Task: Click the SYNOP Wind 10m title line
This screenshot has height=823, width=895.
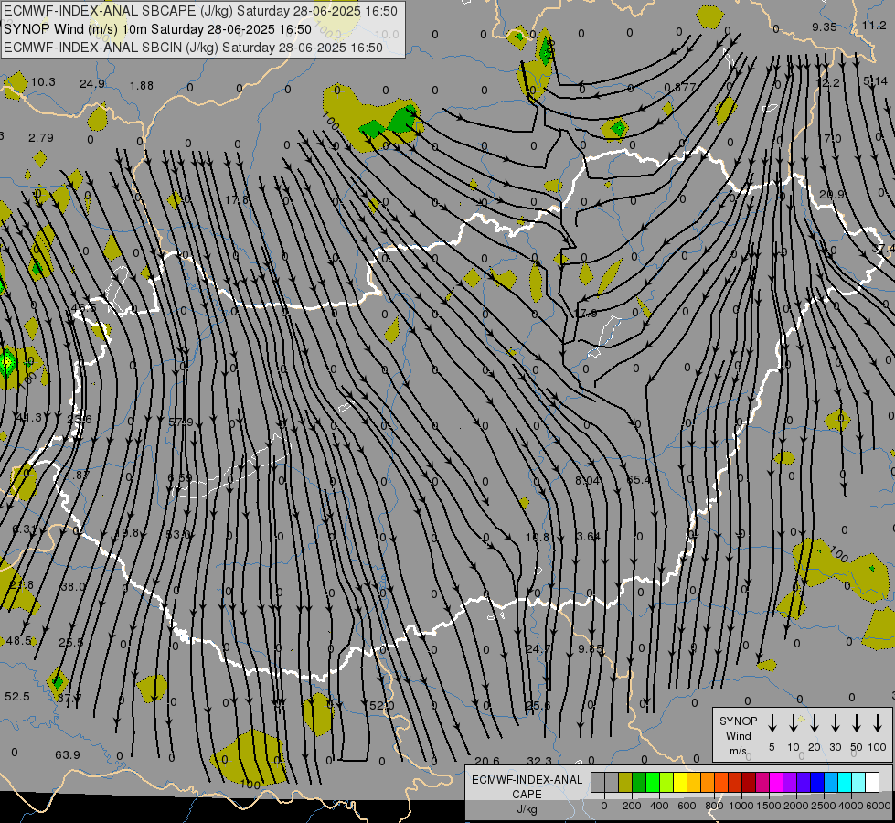Action: pos(157,29)
